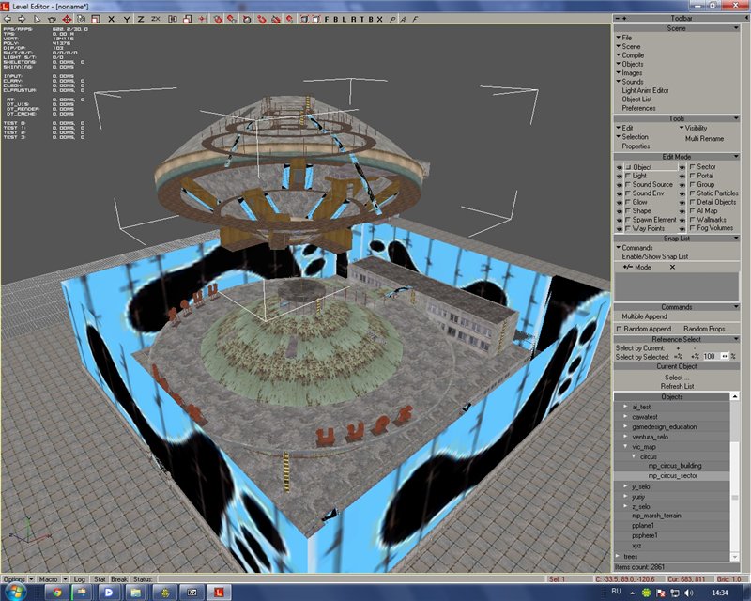The image size is (751, 601).
Task: Collapse the vic_map tree node
Action: pos(627,447)
